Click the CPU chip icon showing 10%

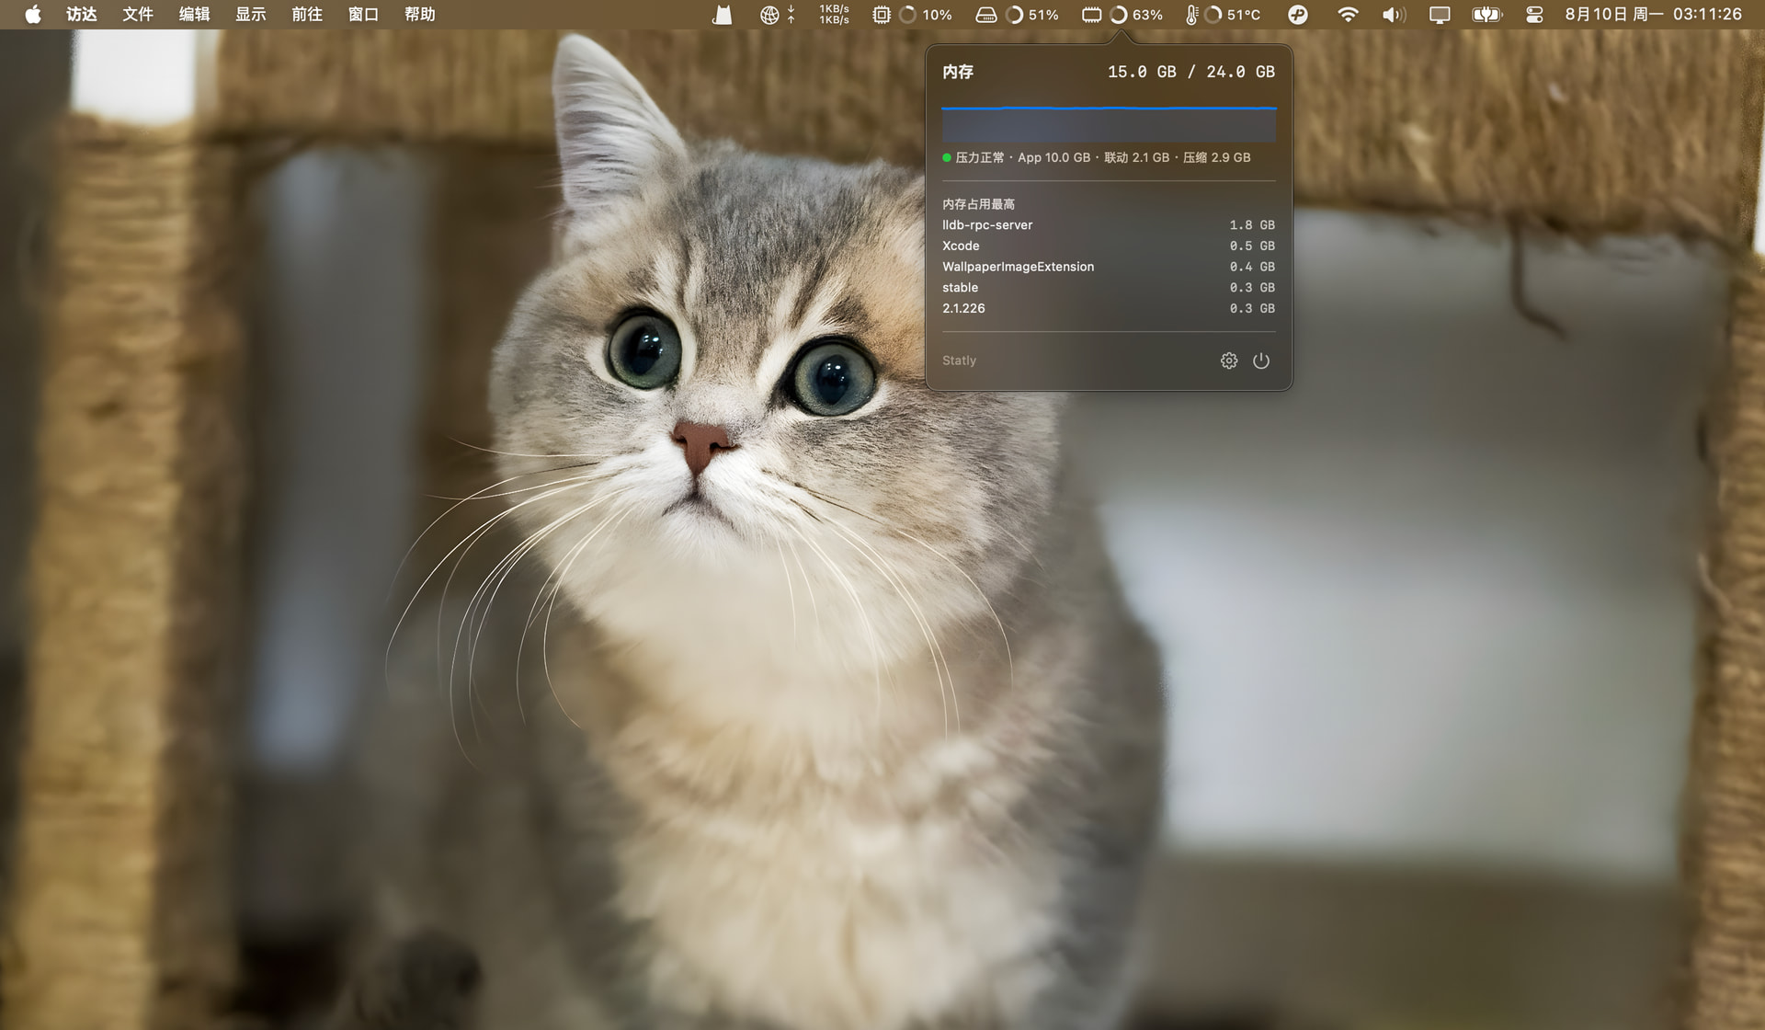coord(881,15)
